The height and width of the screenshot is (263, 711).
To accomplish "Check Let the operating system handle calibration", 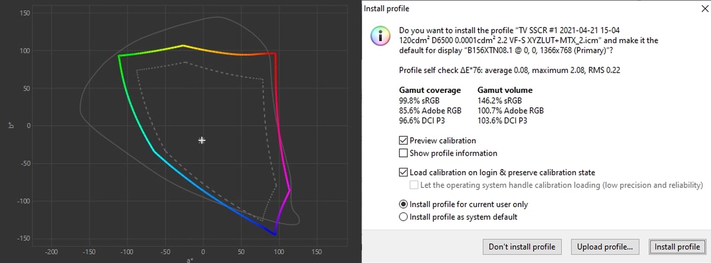I will click(414, 185).
